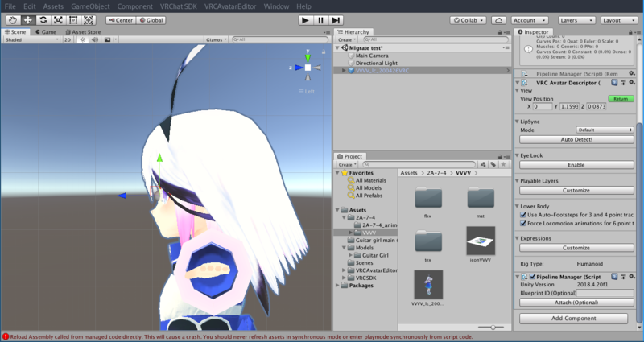Click Add Component button

coord(573,318)
